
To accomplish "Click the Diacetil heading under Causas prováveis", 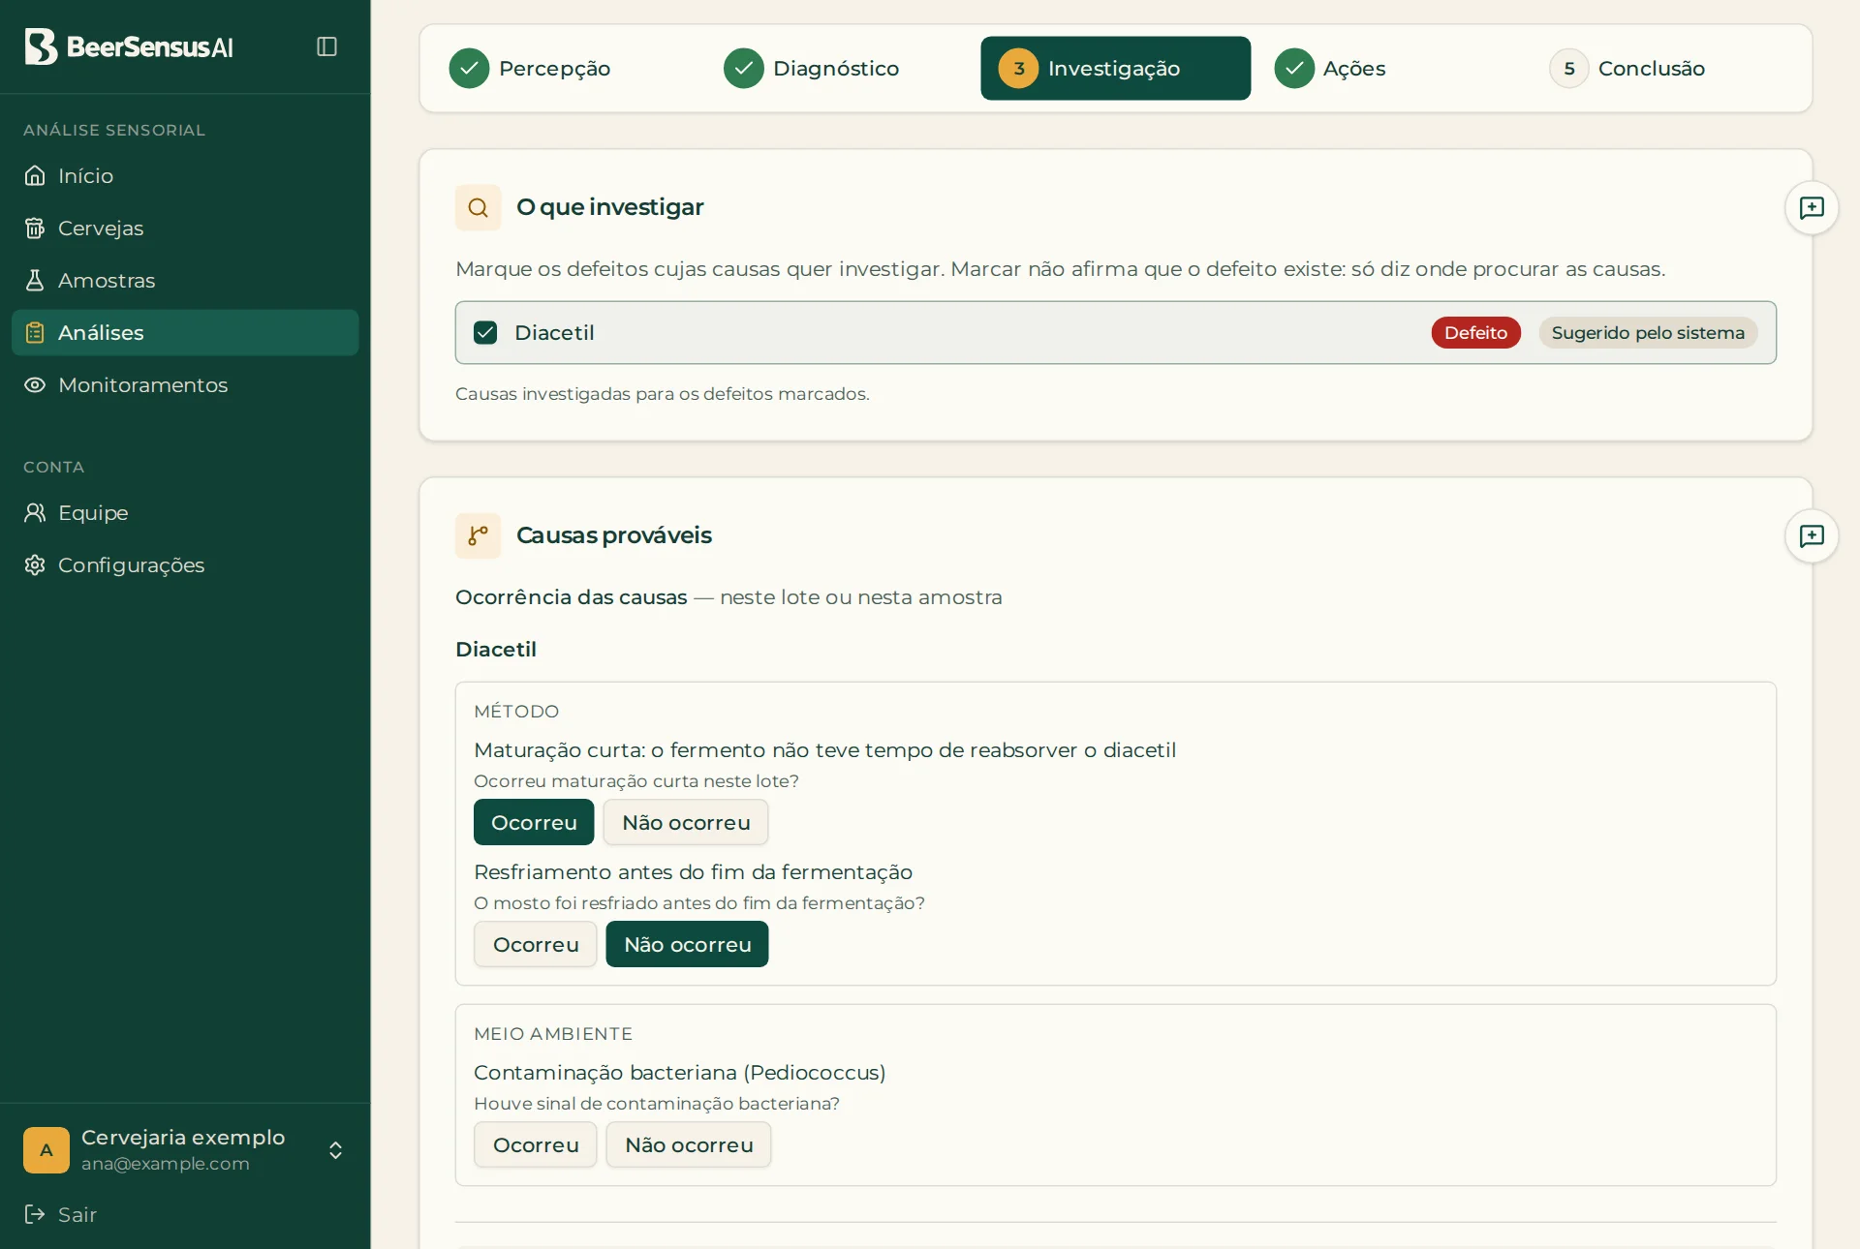I will click(496, 649).
